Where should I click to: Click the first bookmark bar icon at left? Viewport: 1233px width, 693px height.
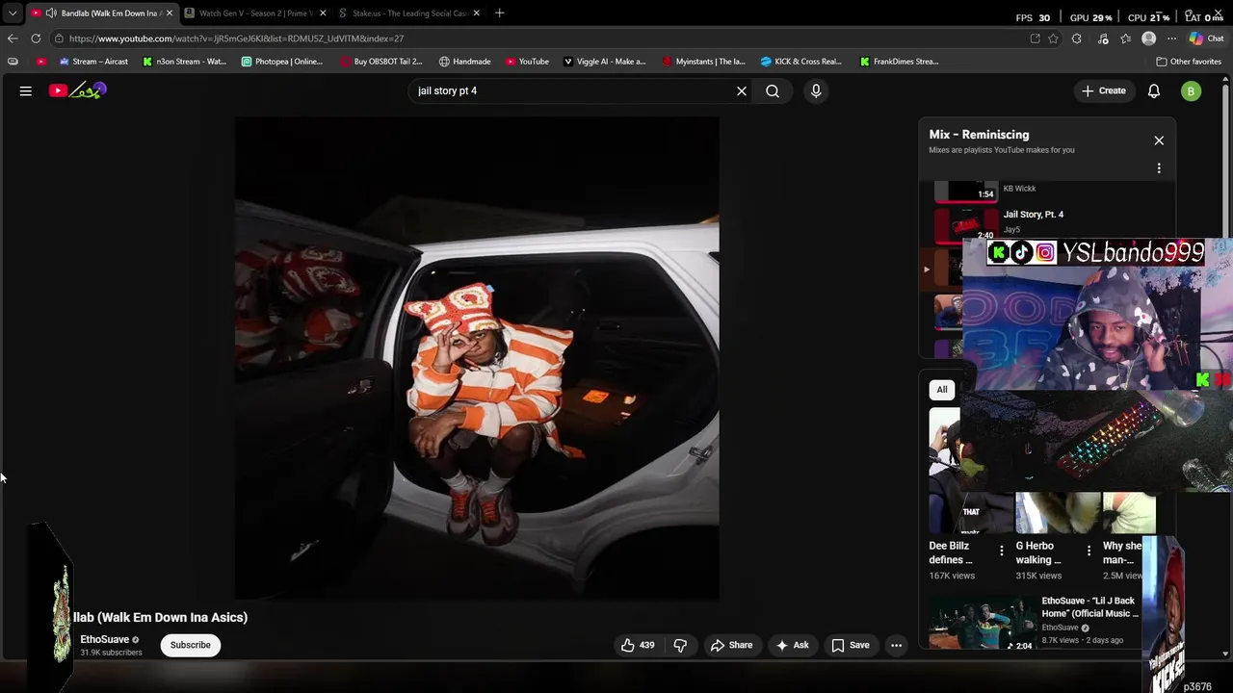point(13,62)
